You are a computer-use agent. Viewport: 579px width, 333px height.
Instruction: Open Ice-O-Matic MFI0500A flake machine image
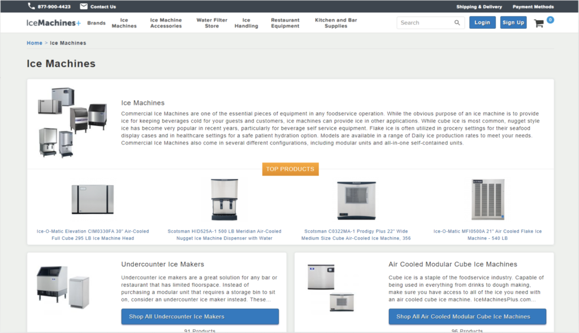488,199
